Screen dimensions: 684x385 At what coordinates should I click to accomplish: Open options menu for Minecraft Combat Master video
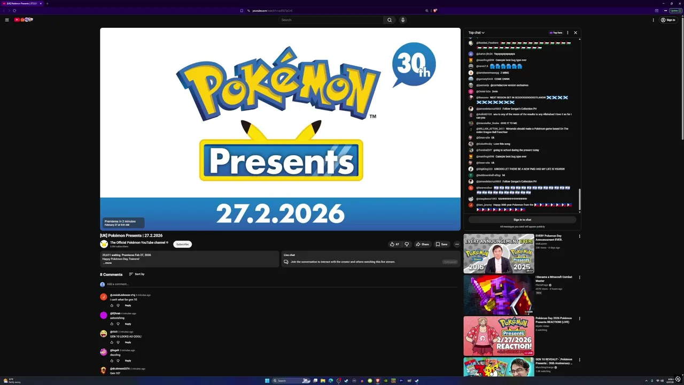tap(579, 278)
